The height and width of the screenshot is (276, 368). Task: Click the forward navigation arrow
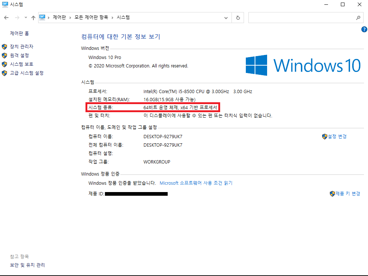coord(17,18)
